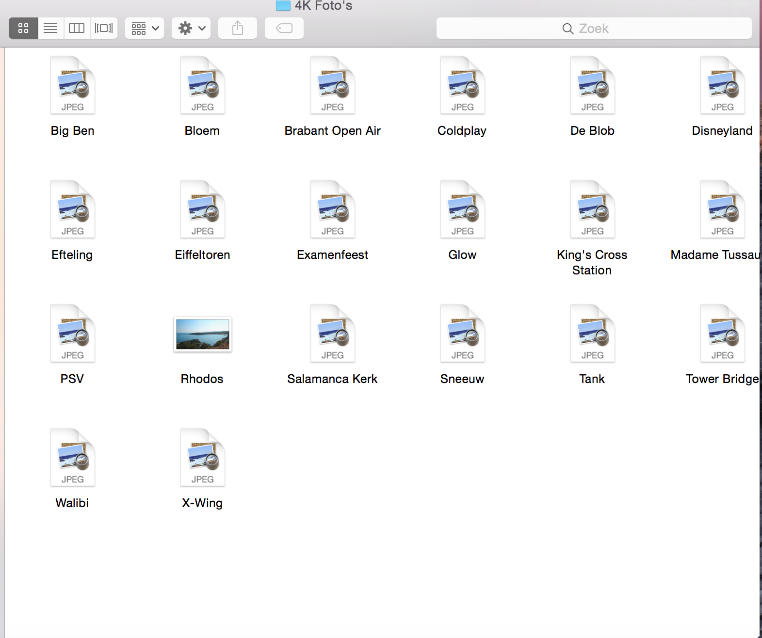Click the file name text "Sneeuw"

[x=462, y=379]
